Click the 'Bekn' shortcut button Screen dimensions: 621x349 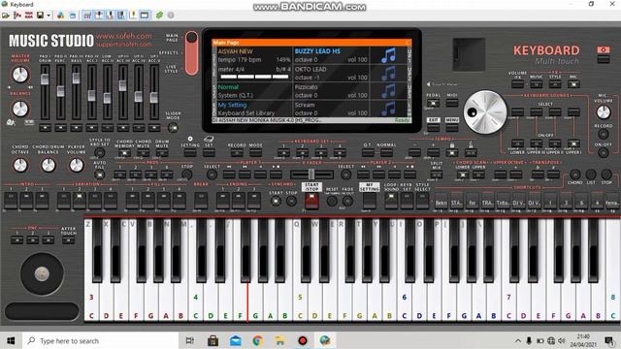click(x=441, y=202)
